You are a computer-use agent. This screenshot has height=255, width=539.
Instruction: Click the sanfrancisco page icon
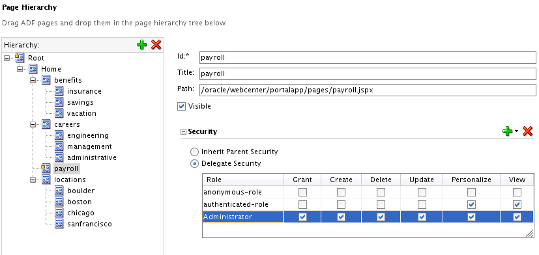point(59,224)
